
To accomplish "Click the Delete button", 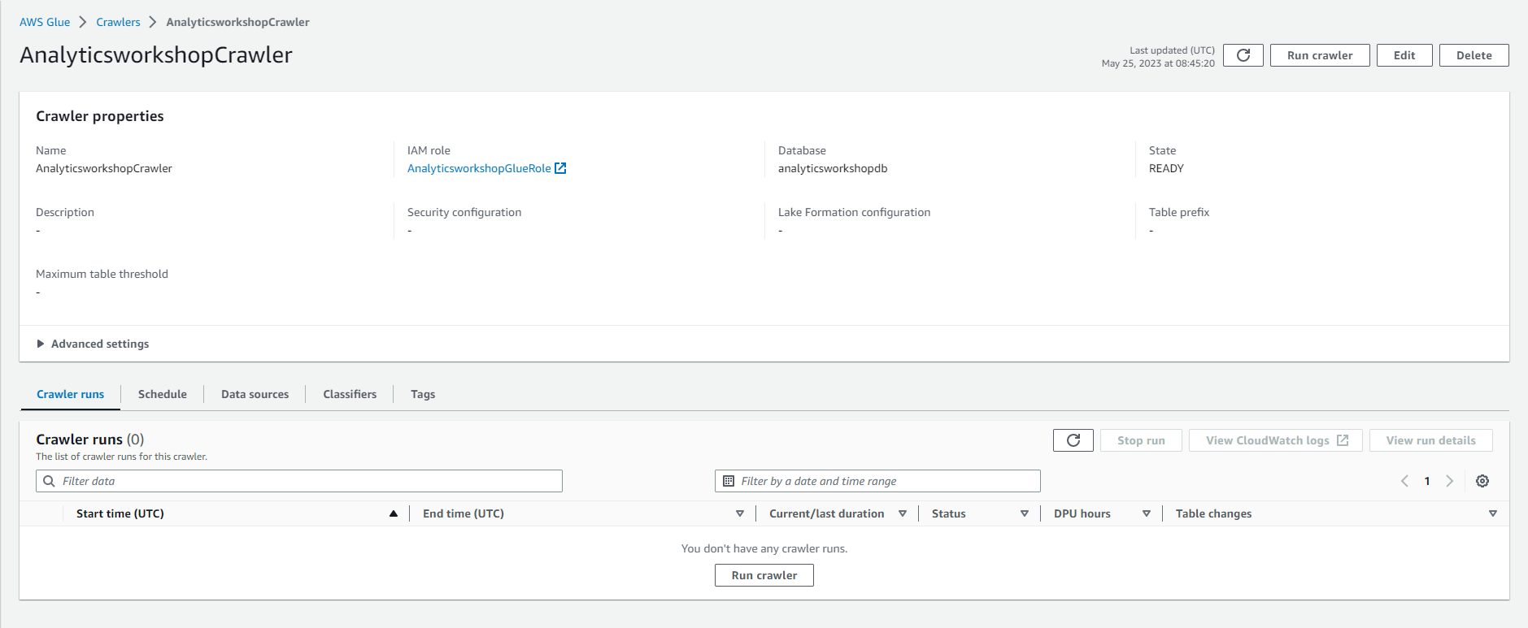I will click(1474, 55).
